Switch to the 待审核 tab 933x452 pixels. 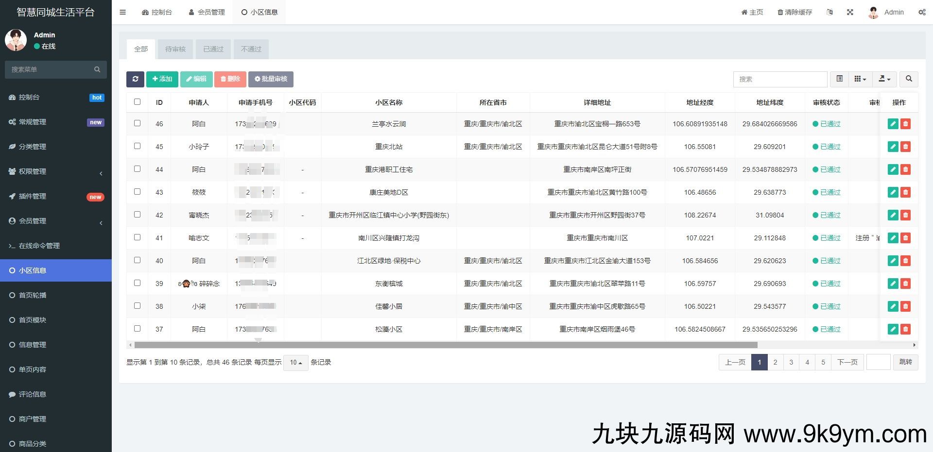[175, 49]
